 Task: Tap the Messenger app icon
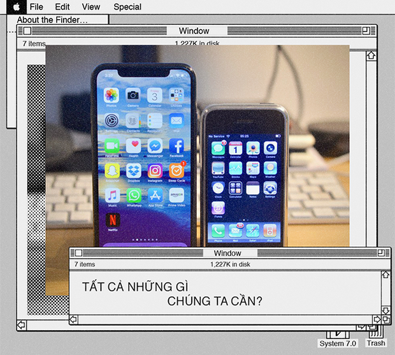click(155, 146)
